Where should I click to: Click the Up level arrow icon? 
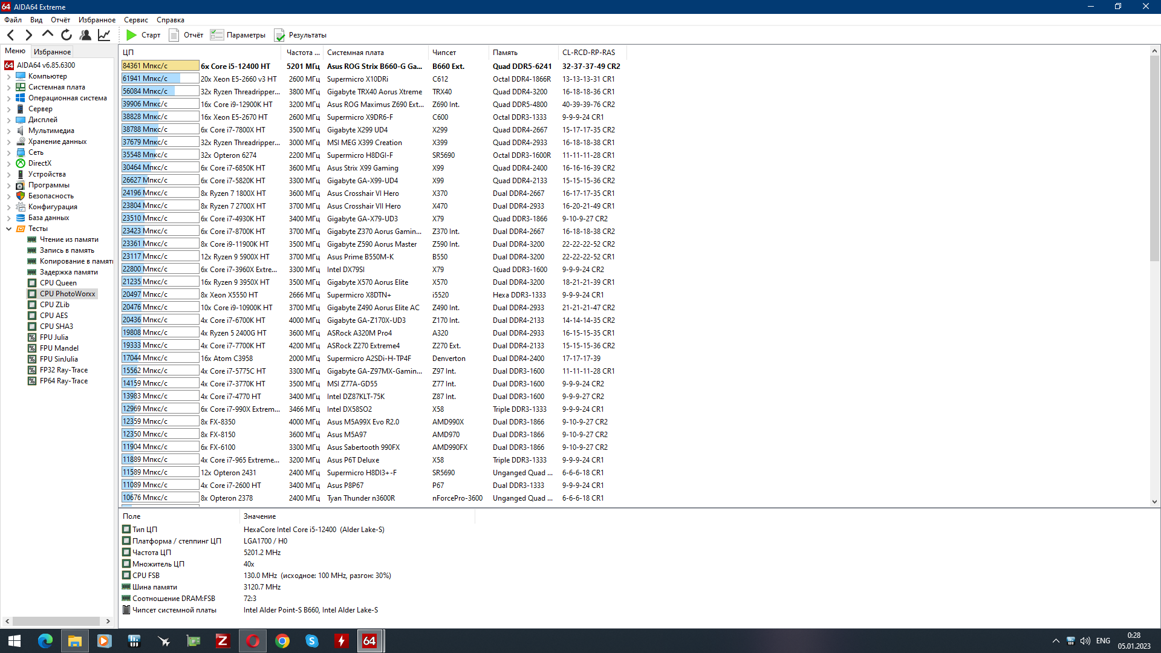pos(48,34)
